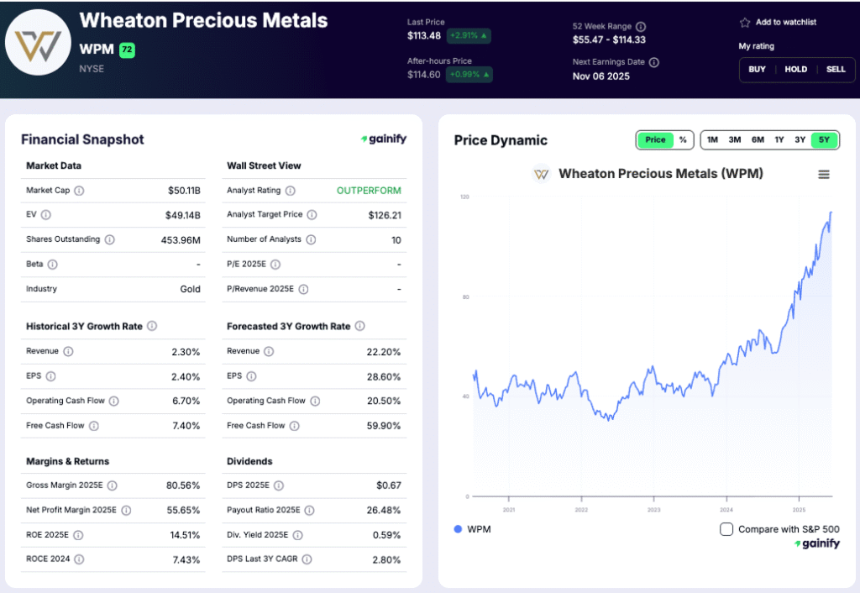Open the chart hamburger menu

[x=824, y=174]
